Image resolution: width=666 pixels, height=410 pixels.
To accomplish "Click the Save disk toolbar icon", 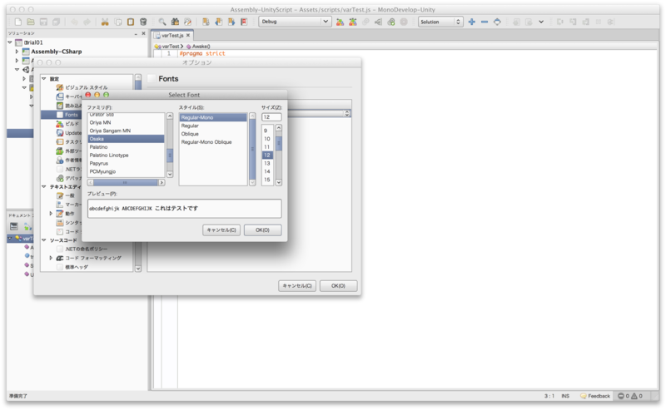I will [x=43, y=22].
